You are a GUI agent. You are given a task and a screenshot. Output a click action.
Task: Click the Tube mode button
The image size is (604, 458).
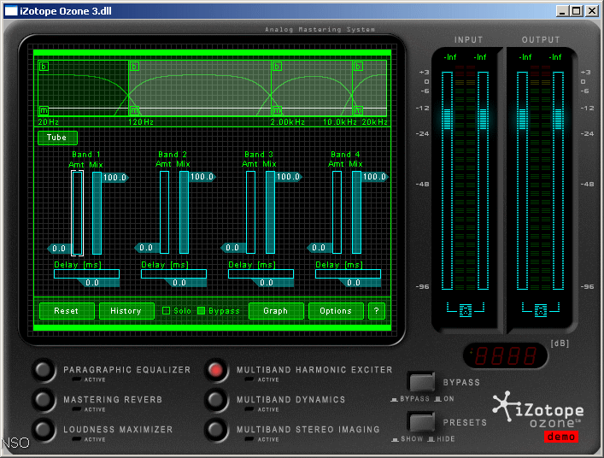coord(57,138)
